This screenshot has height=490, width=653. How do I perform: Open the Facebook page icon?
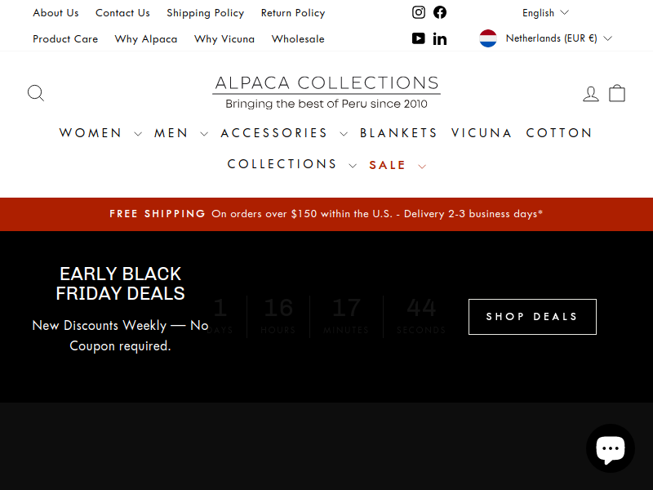pyautogui.click(x=440, y=12)
